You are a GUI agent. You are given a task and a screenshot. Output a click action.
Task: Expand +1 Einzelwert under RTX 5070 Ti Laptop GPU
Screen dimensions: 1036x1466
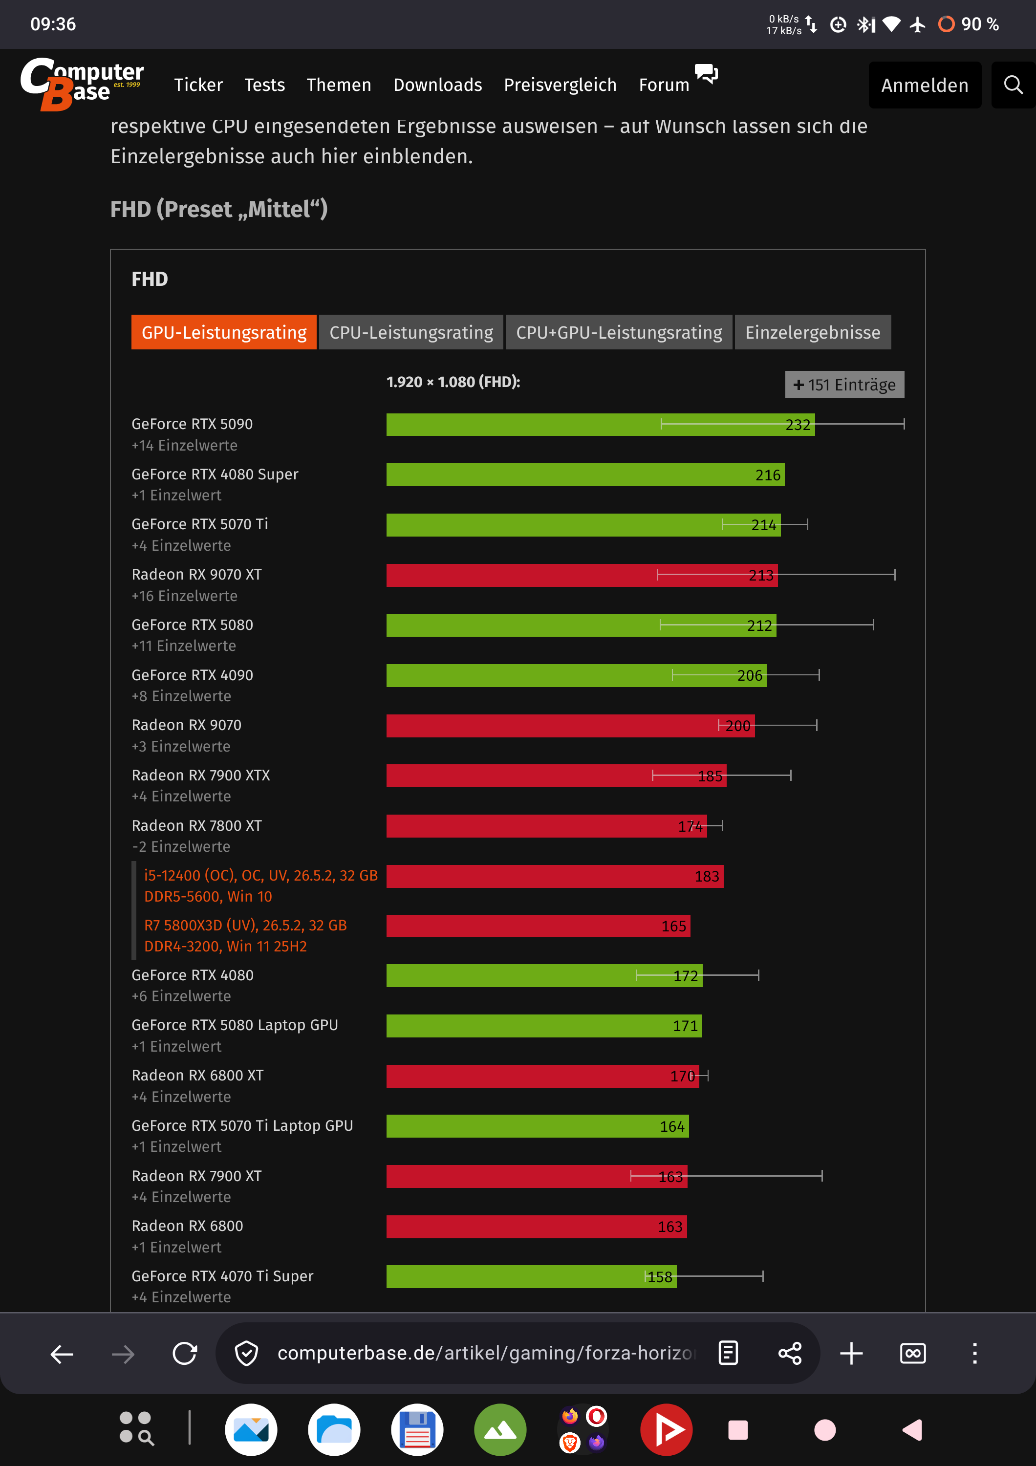point(176,1146)
